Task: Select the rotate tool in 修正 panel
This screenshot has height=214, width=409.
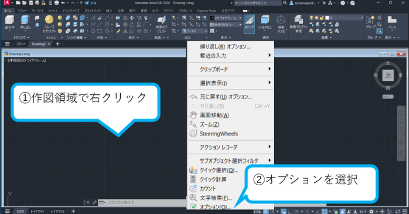Action: click(x=132, y=25)
